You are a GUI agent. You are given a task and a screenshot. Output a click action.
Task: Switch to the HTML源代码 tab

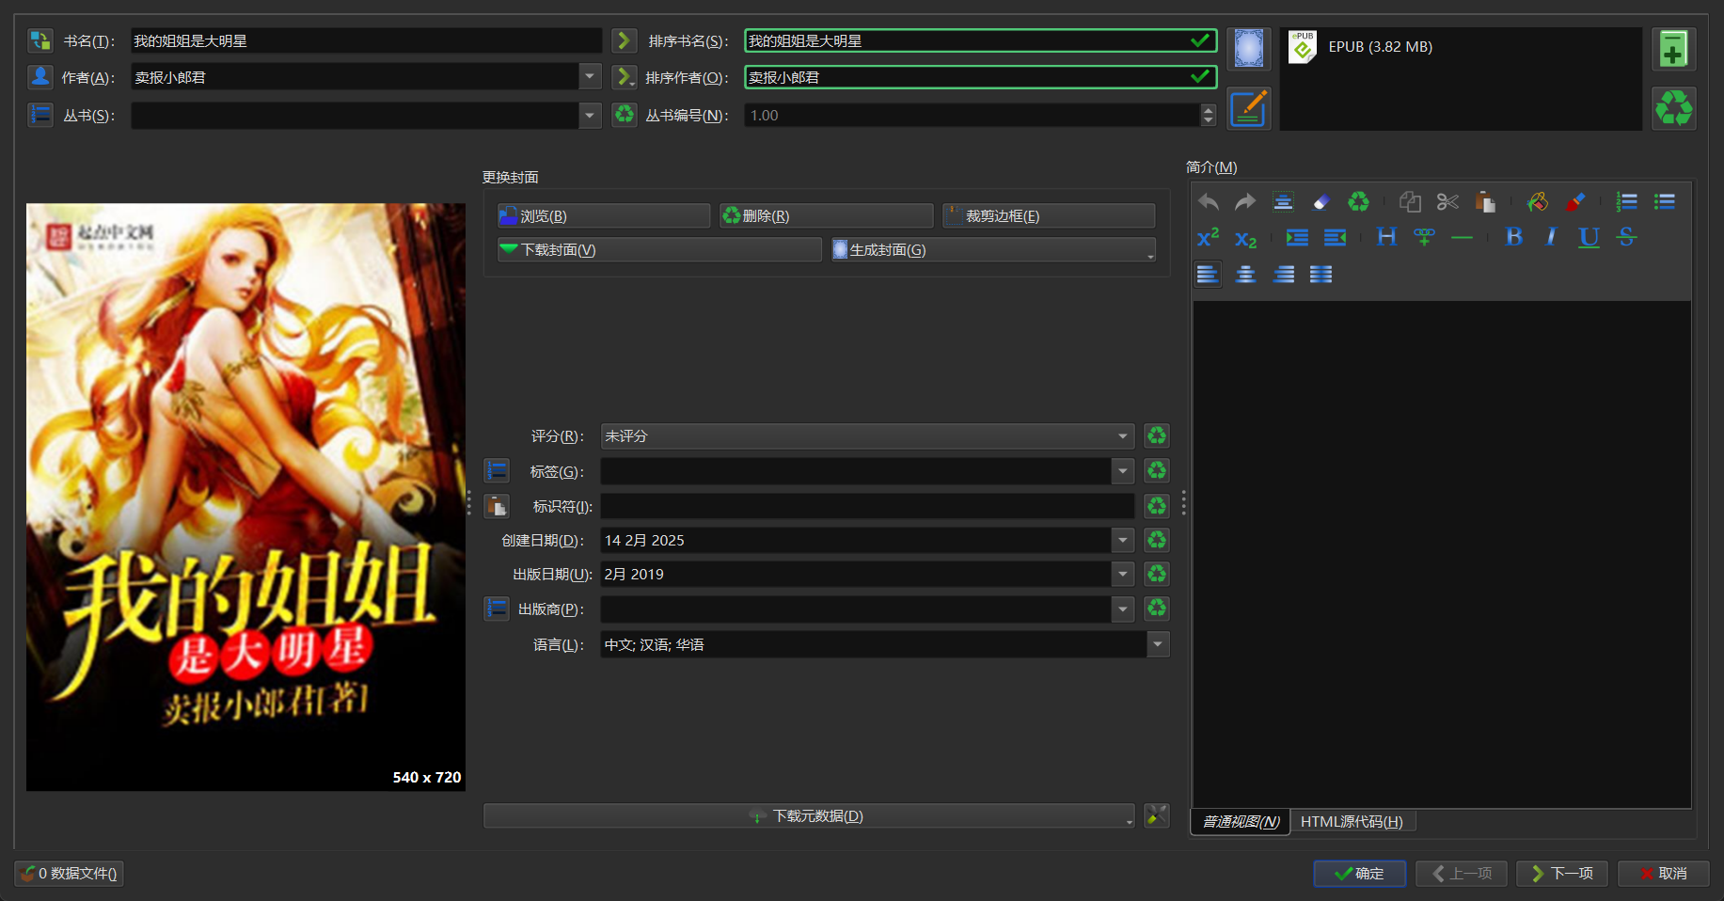tap(1352, 821)
